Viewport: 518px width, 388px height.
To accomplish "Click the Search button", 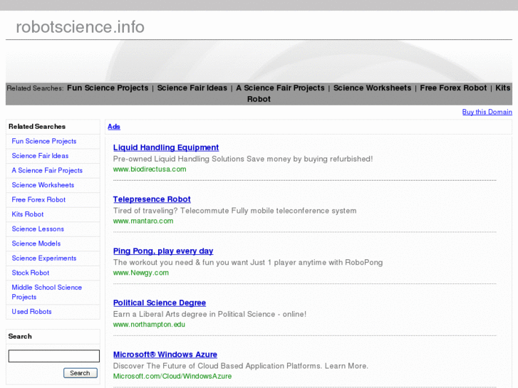I will (80, 373).
